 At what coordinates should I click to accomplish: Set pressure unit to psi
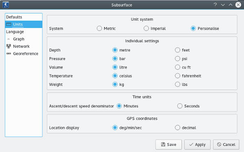click(x=181, y=59)
